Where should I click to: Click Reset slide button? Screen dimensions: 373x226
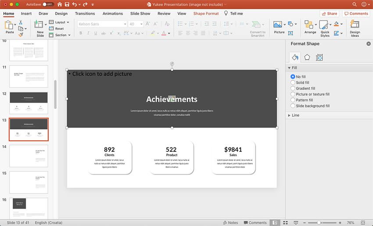click(x=56, y=29)
